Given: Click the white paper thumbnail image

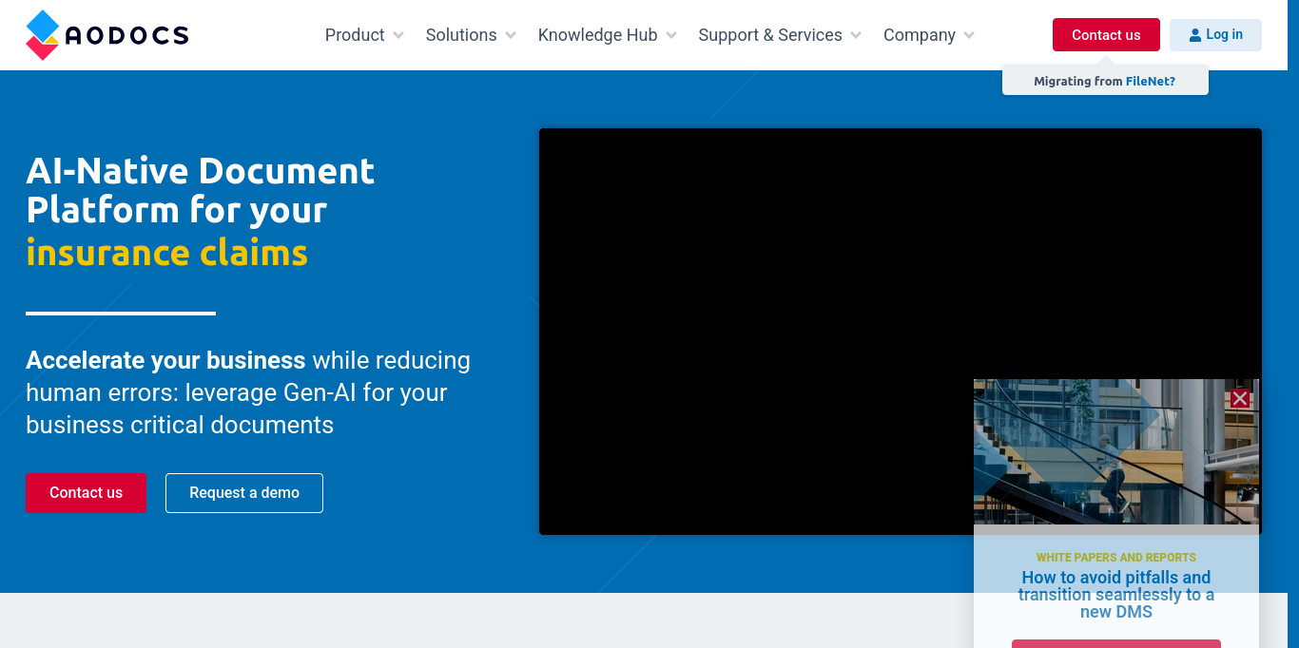Looking at the screenshot, I should coord(1116,452).
